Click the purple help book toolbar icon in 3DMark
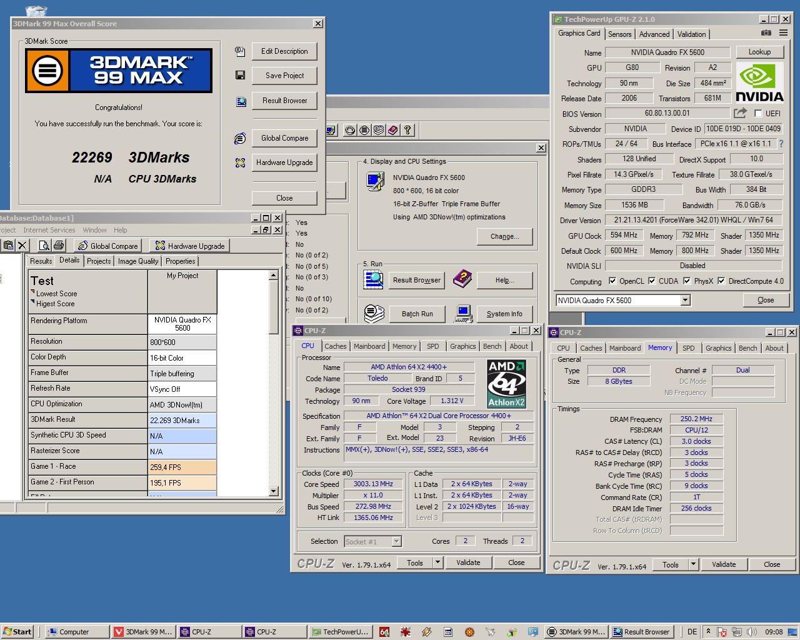 [x=393, y=130]
